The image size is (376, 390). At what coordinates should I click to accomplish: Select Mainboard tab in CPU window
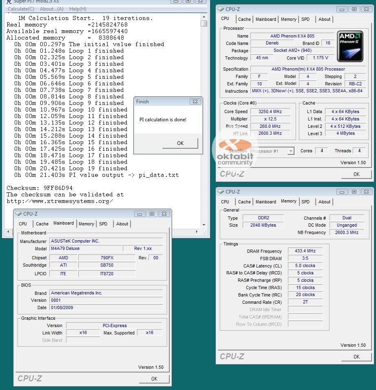pyautogui.click(x=266, y=19)
